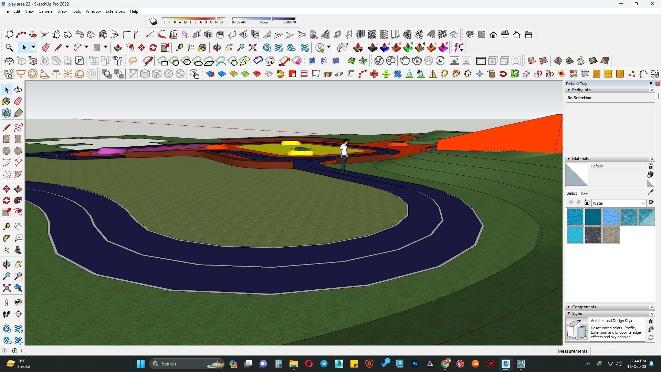Select the Zoom Extents tool
Image resolution: width=661 pixels, height=372 pixels.
pos(6,288)
